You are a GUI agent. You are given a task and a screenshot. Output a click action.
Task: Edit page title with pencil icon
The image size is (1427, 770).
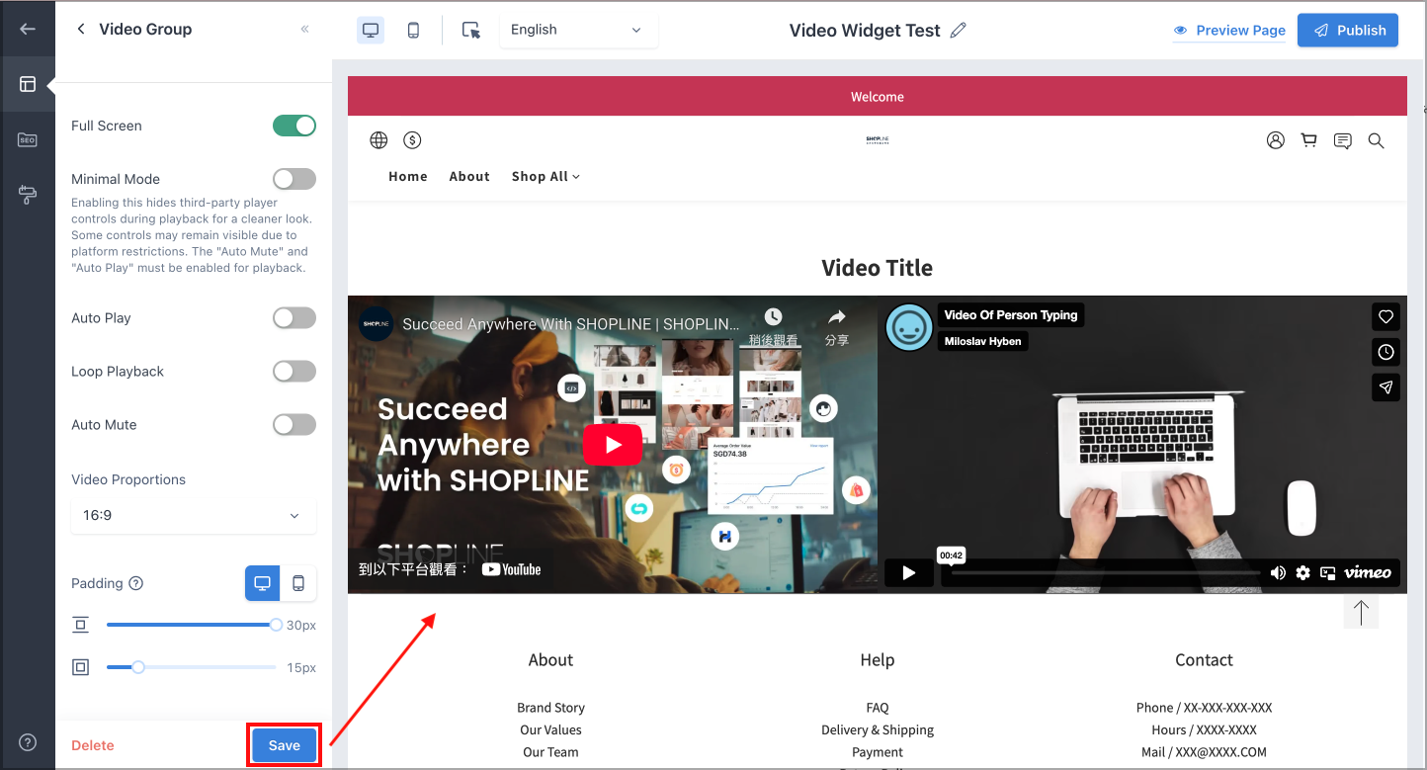(958, 30)
